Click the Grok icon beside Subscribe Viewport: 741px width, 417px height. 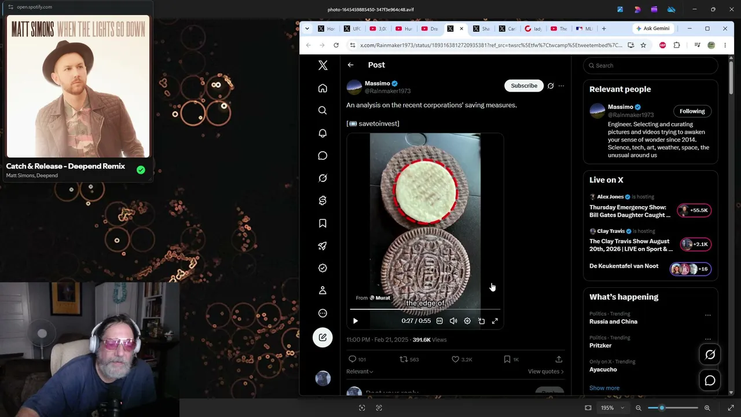coord(551,86)
